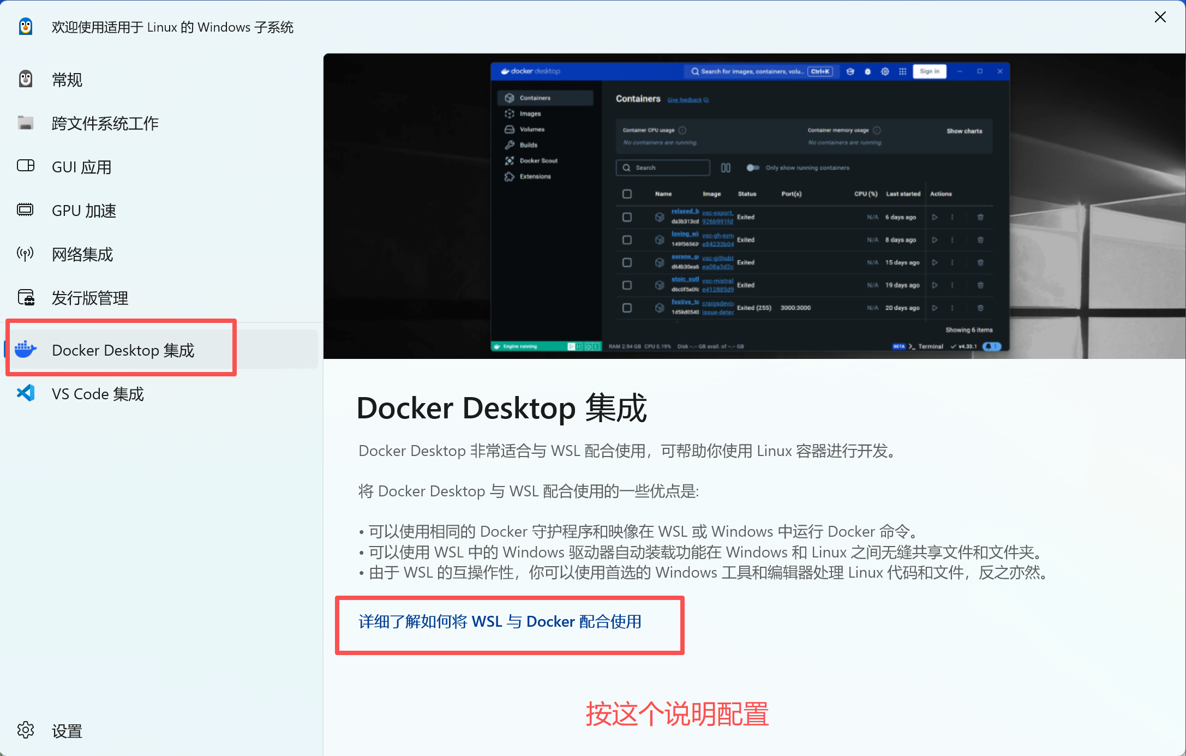Click the VS Code logo icon
Image resolution: width=1186 pixels, height=756 pixels.
26,393
